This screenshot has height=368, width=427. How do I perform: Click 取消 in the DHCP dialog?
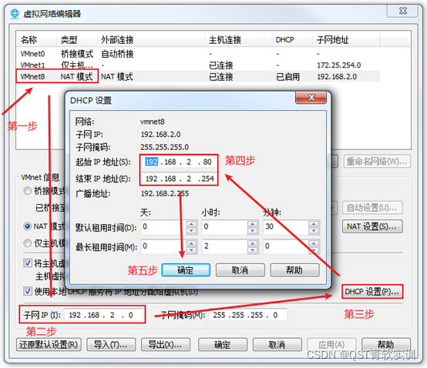(240, 270)
